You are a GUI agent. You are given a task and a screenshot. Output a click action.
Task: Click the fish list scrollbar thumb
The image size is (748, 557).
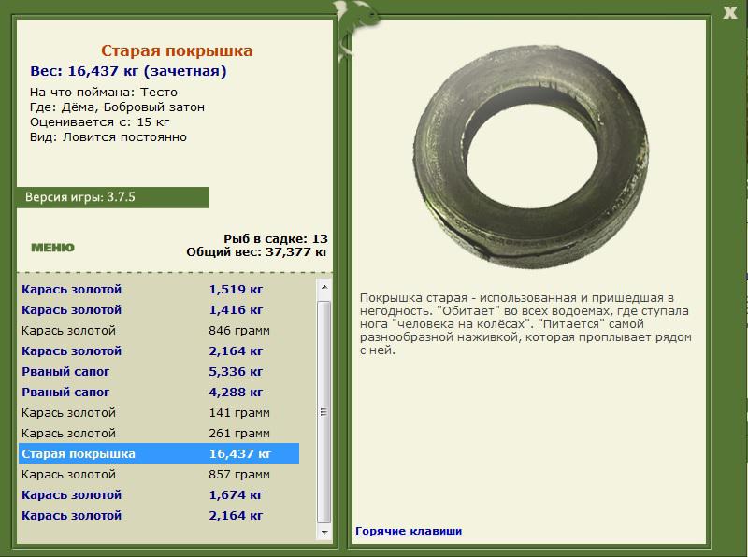click(324, 412)
